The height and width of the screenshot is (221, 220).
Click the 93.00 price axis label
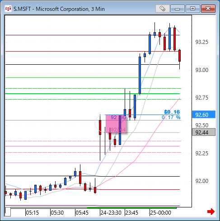201,70
